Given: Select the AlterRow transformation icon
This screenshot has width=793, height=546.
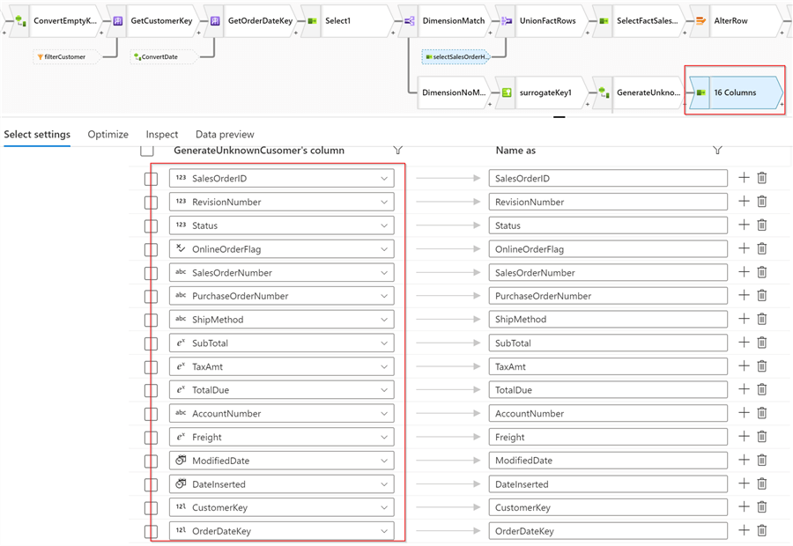Looking at the screenshot, I should (700, 21).
